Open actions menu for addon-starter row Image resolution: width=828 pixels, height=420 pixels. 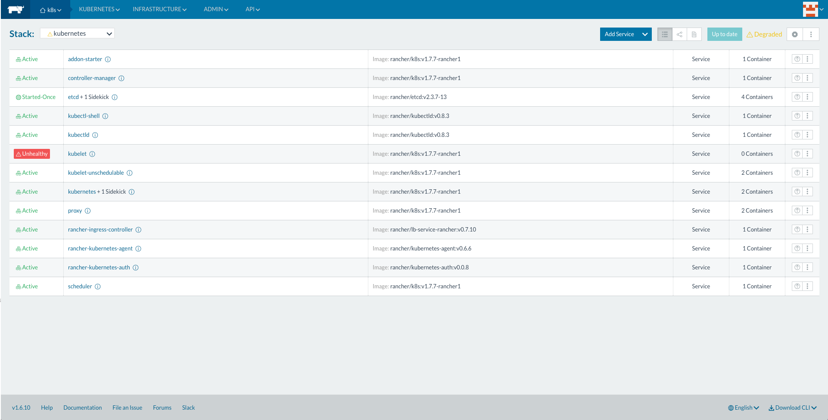[x=808, y=59]
